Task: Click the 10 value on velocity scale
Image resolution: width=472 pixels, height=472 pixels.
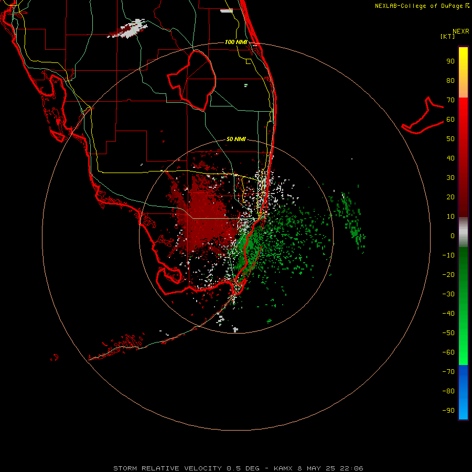Action: click(450, 217)
